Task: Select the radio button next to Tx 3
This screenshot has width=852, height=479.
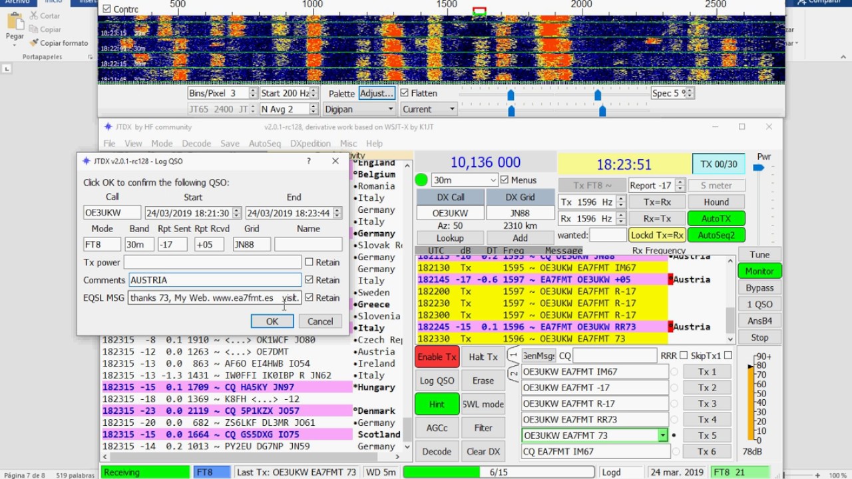Action: (x=674, y=404)
